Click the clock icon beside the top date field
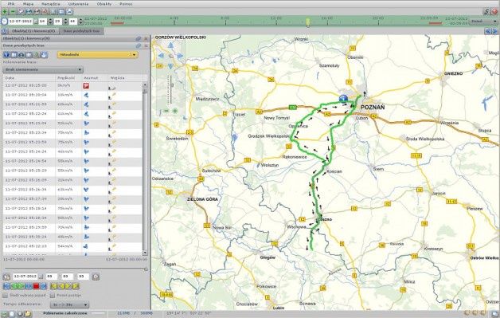Viewport: 500px width, 318px height. [4, 22]
